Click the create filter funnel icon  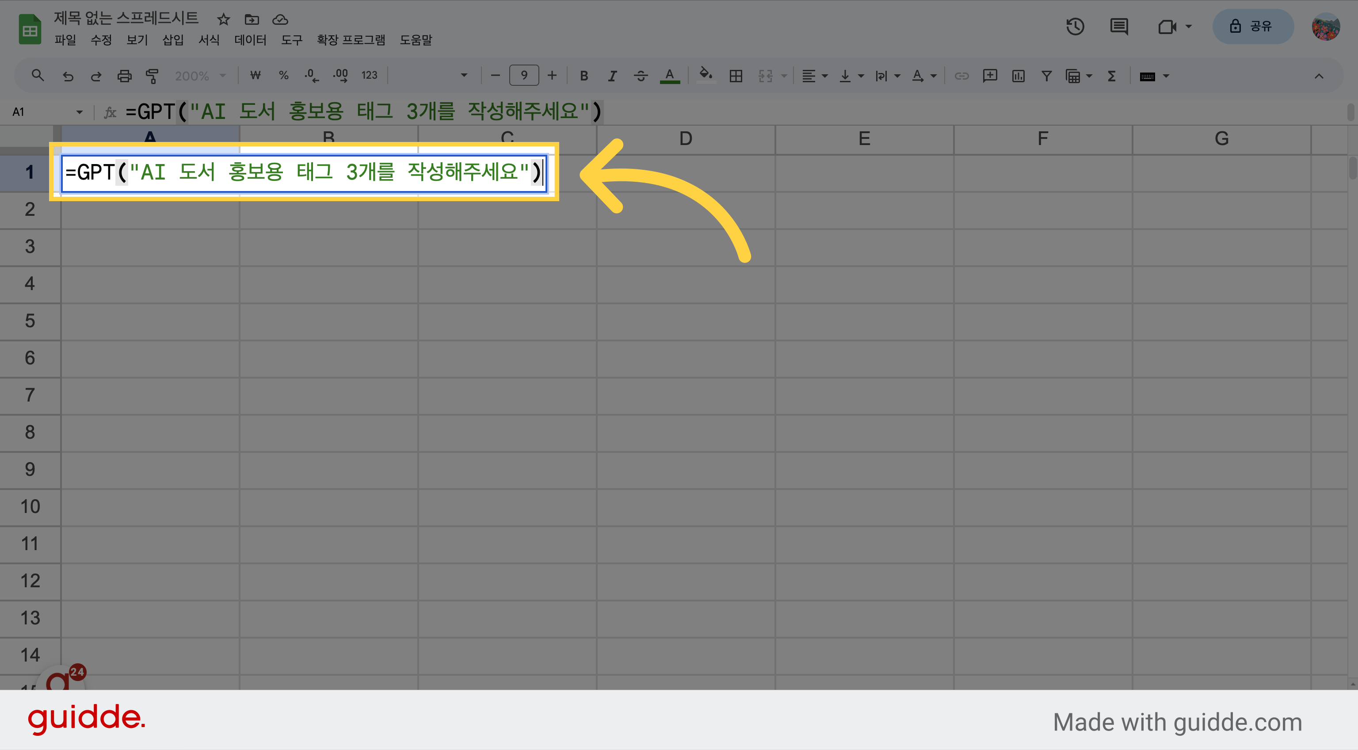[x=1046, y=76]
